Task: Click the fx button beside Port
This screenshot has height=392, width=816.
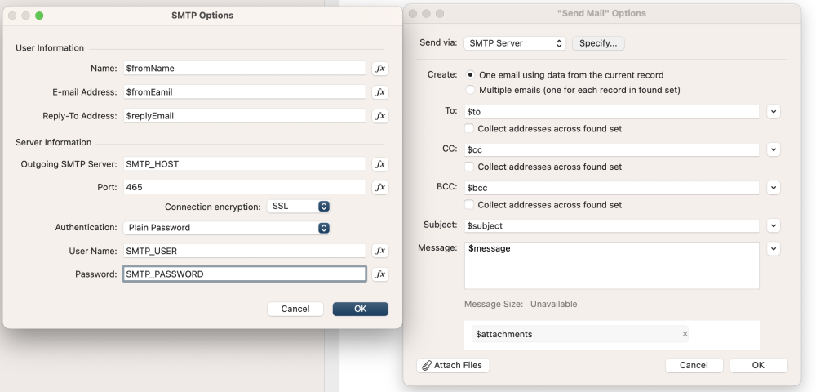Action: click(x=379, y=187)
